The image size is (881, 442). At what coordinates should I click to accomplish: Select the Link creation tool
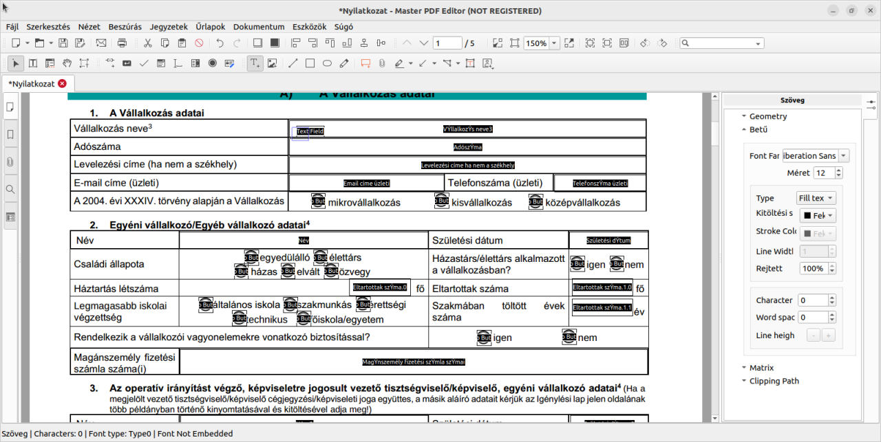tap(110, 63)
